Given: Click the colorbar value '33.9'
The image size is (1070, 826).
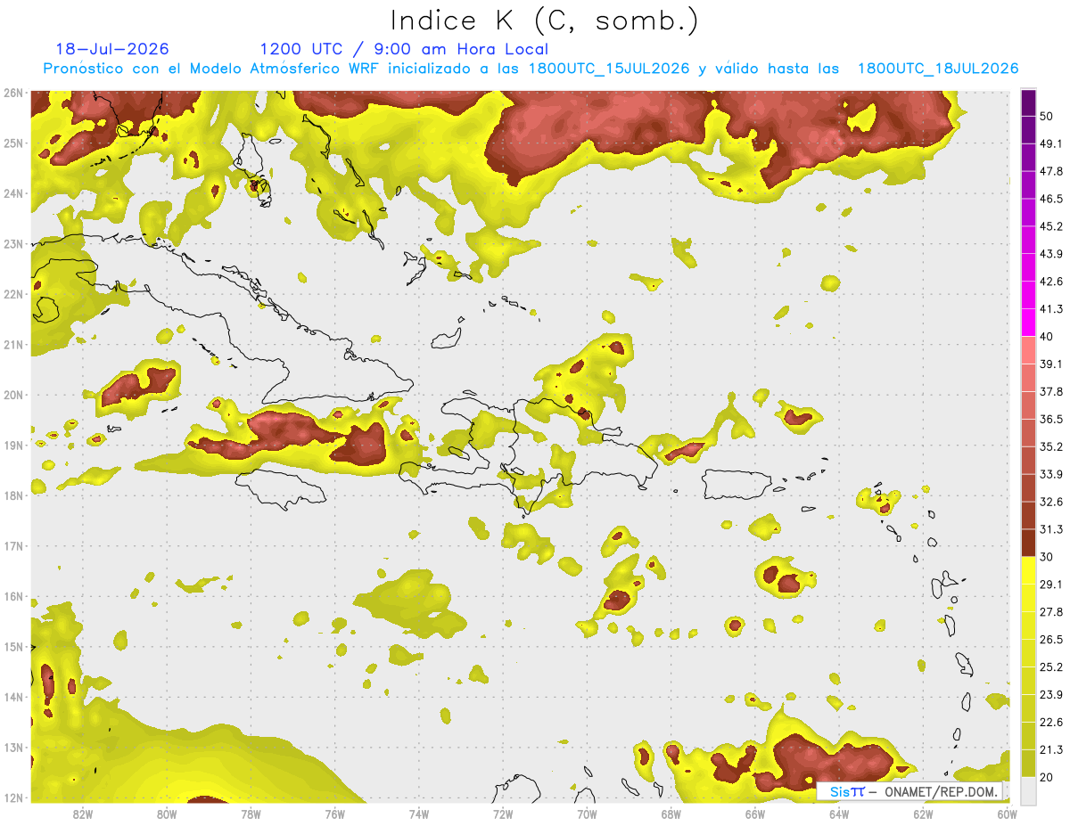Looking at the screenshot, I should pyautogui.click(x=1051, y=474).
